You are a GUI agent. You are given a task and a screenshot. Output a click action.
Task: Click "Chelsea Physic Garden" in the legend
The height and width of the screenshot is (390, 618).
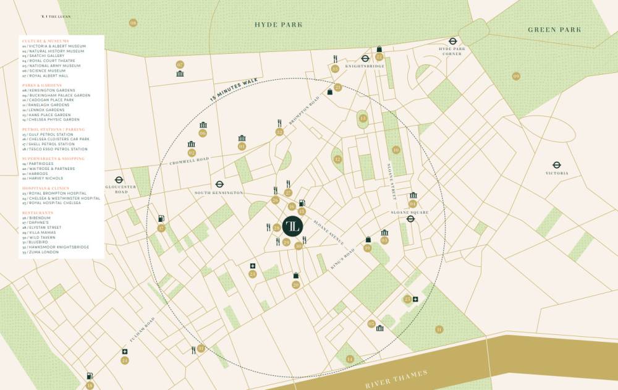pos(51,119)
